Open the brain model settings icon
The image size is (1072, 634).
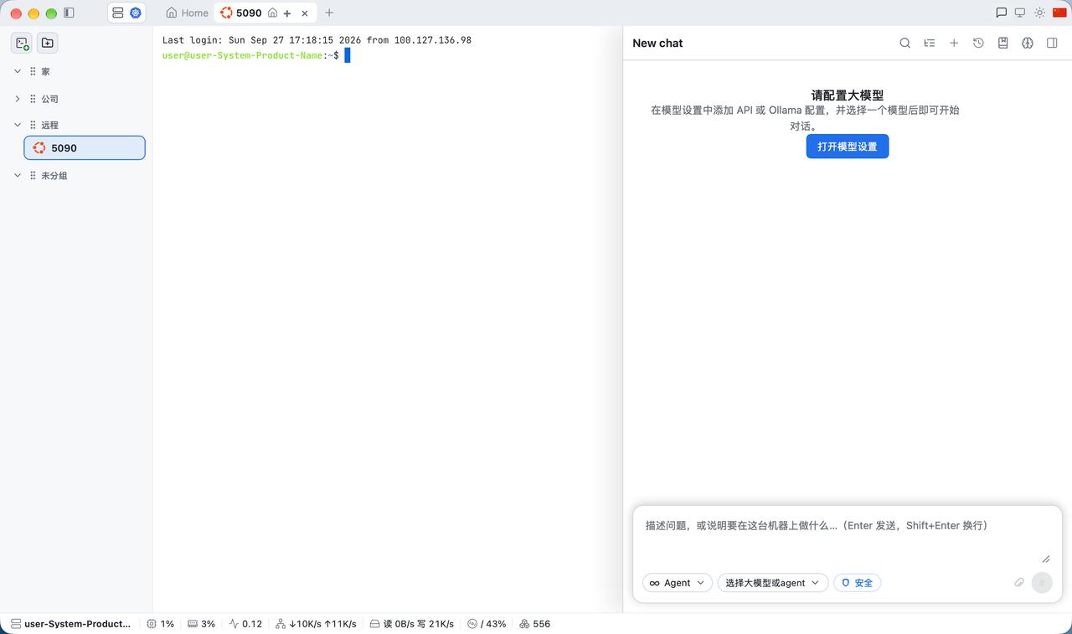point(1028,43)
